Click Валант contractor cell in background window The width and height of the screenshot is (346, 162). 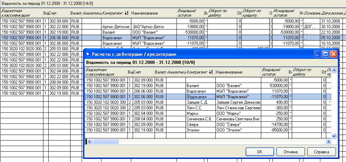[x=116, y=32]
